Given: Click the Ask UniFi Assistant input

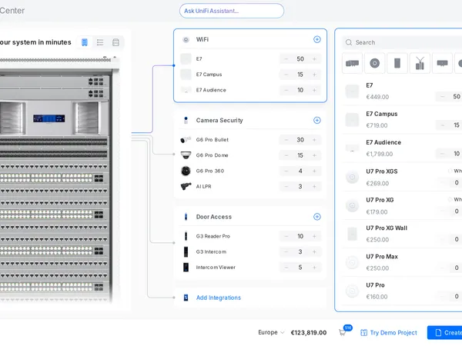Looking at the screenshot, I should click(232, 11).
